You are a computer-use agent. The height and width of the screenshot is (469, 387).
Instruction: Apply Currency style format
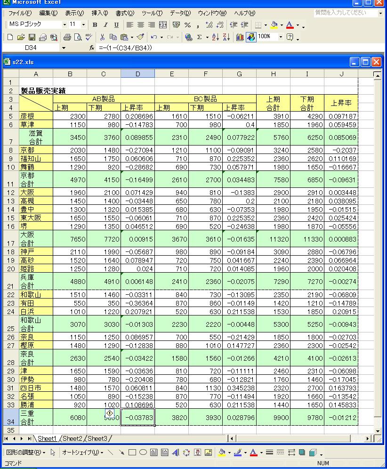(177, 25)
